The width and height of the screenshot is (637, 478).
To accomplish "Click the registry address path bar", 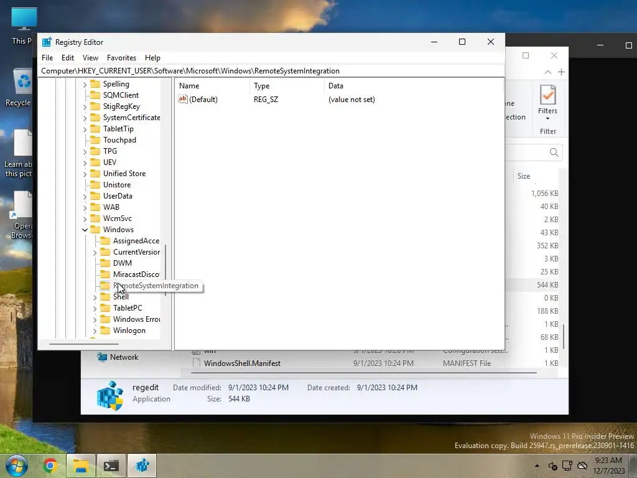I will (271, 71).
